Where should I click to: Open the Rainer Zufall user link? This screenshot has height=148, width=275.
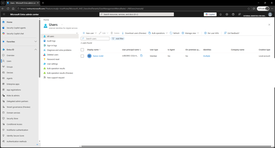click(98, 56)
